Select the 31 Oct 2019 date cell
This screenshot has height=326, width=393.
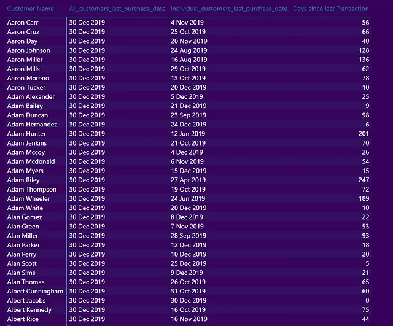pos(188,292)
